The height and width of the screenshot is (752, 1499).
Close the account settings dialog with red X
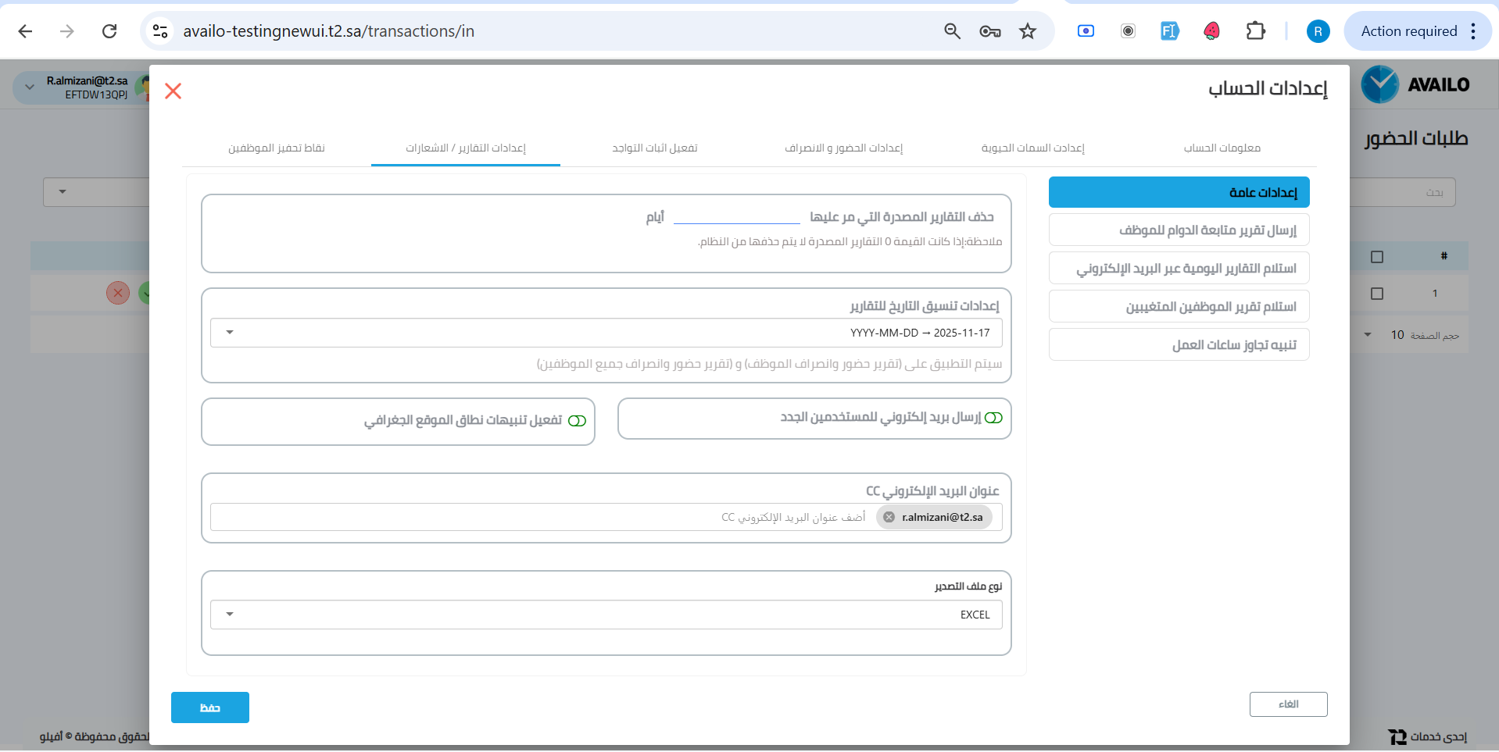174,91
